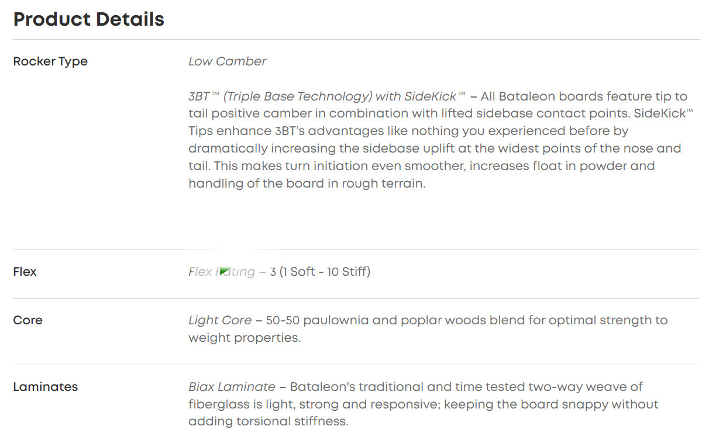Click the Low Camber italic text
This screenshot has width=709, height=433.
pos(227,61)
